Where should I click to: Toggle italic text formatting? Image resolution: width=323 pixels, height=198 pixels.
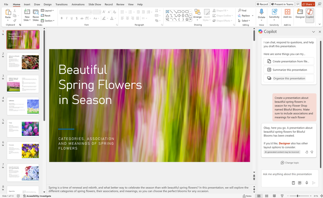click(x=67, y=18)
